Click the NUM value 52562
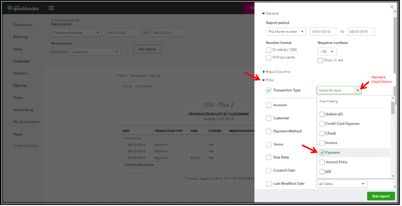 pos(195,158)
